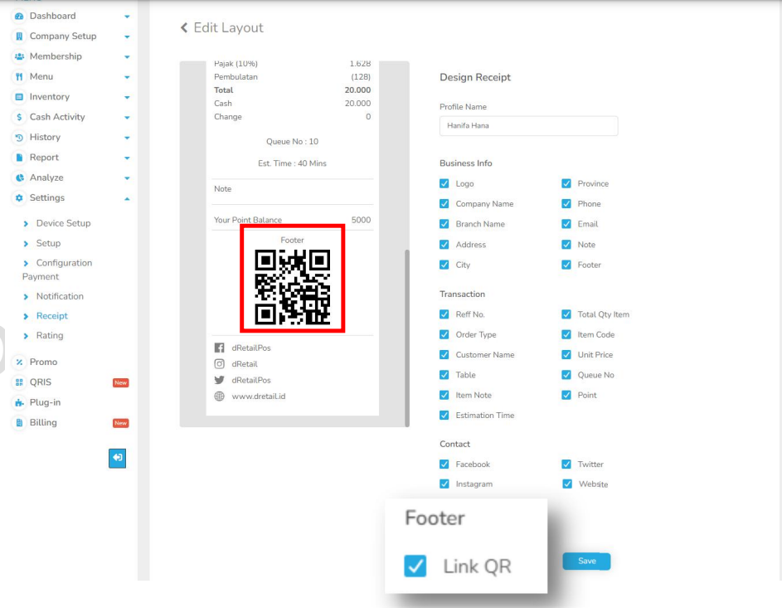Expand the Dashboard dropdown arrow
The height and width of the screenshot is (608, 782).
click(127, 17)
